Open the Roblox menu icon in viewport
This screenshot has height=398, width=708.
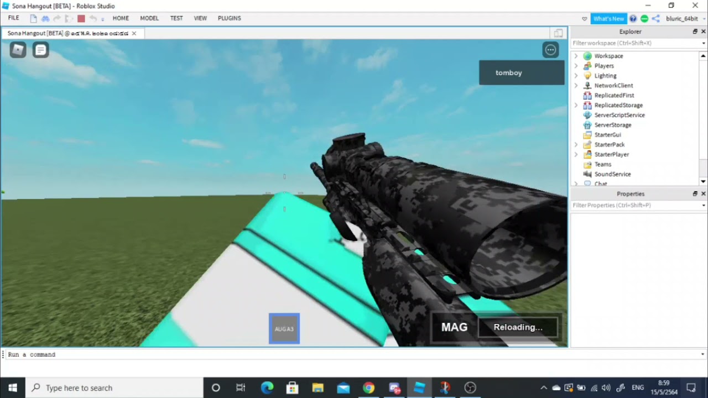pos(18,50)
